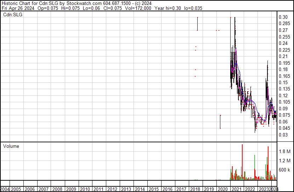Select the 2018 year label on time axis

[195, 189]
